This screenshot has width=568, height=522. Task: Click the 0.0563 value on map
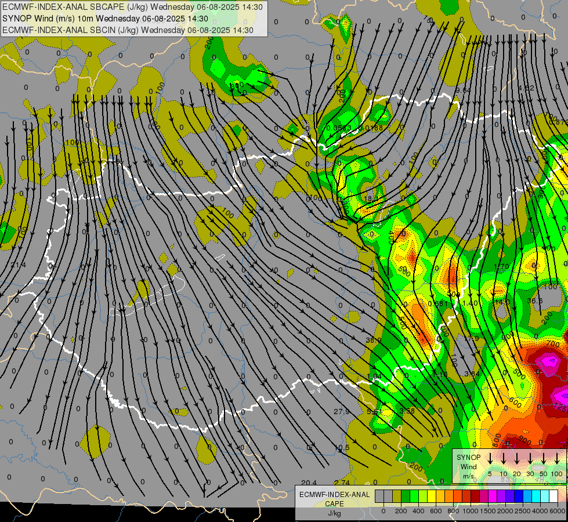(339, 128)
